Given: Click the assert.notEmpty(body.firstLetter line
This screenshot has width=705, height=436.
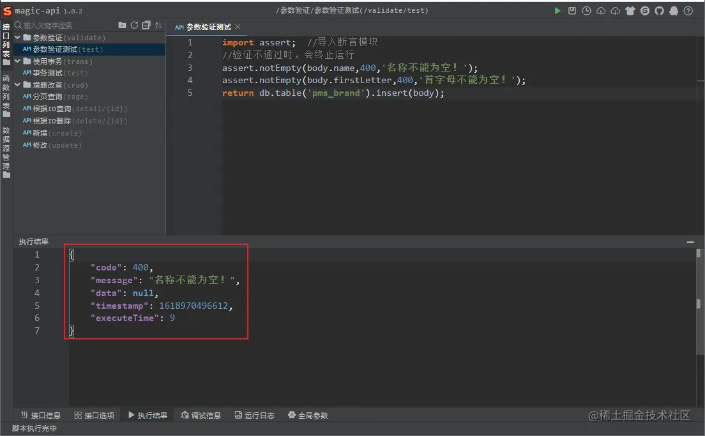Looking at the screenshot, I should tap(374, 80).
